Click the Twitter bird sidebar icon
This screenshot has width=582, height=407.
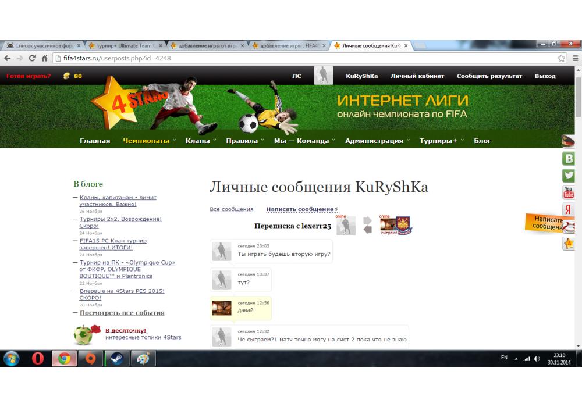pos(569,175)
